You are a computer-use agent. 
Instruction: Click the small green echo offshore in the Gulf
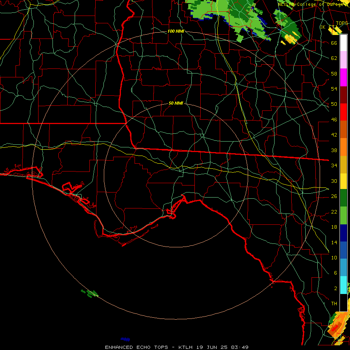click(90, 293)
